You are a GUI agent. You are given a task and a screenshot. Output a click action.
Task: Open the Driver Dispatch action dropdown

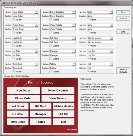[74, 12]
